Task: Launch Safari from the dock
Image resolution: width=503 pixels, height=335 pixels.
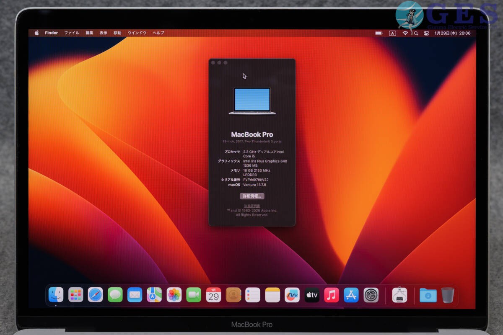Action: (95, 295)
